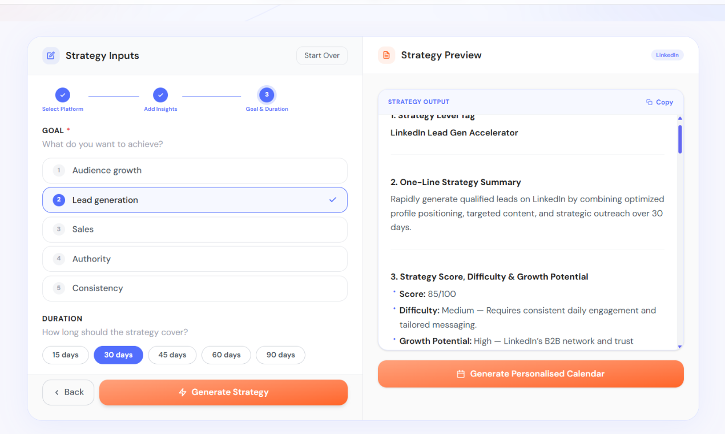This screenshot has width=725, height=434.
Task: Click the Select Platform checkmark icon
Action: (62, 95)
